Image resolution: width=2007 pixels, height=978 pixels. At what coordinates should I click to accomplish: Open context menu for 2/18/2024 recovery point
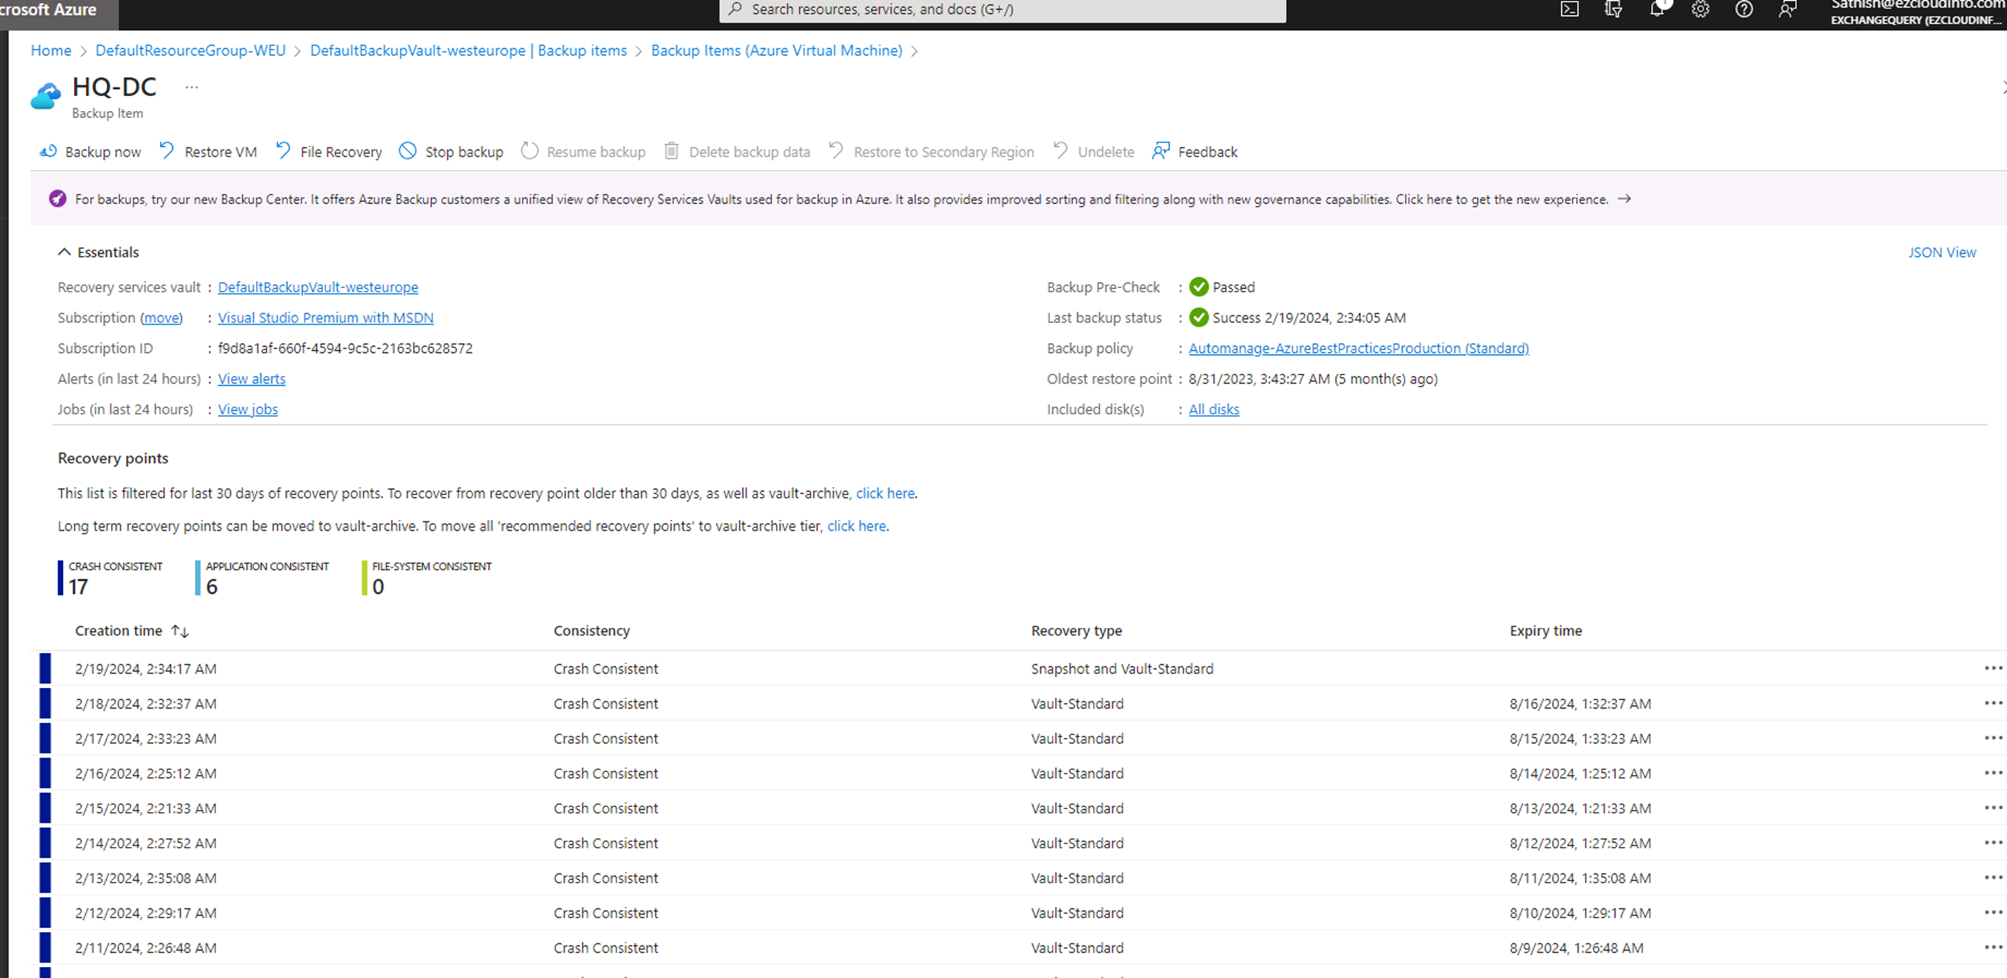click(1992, 703)
